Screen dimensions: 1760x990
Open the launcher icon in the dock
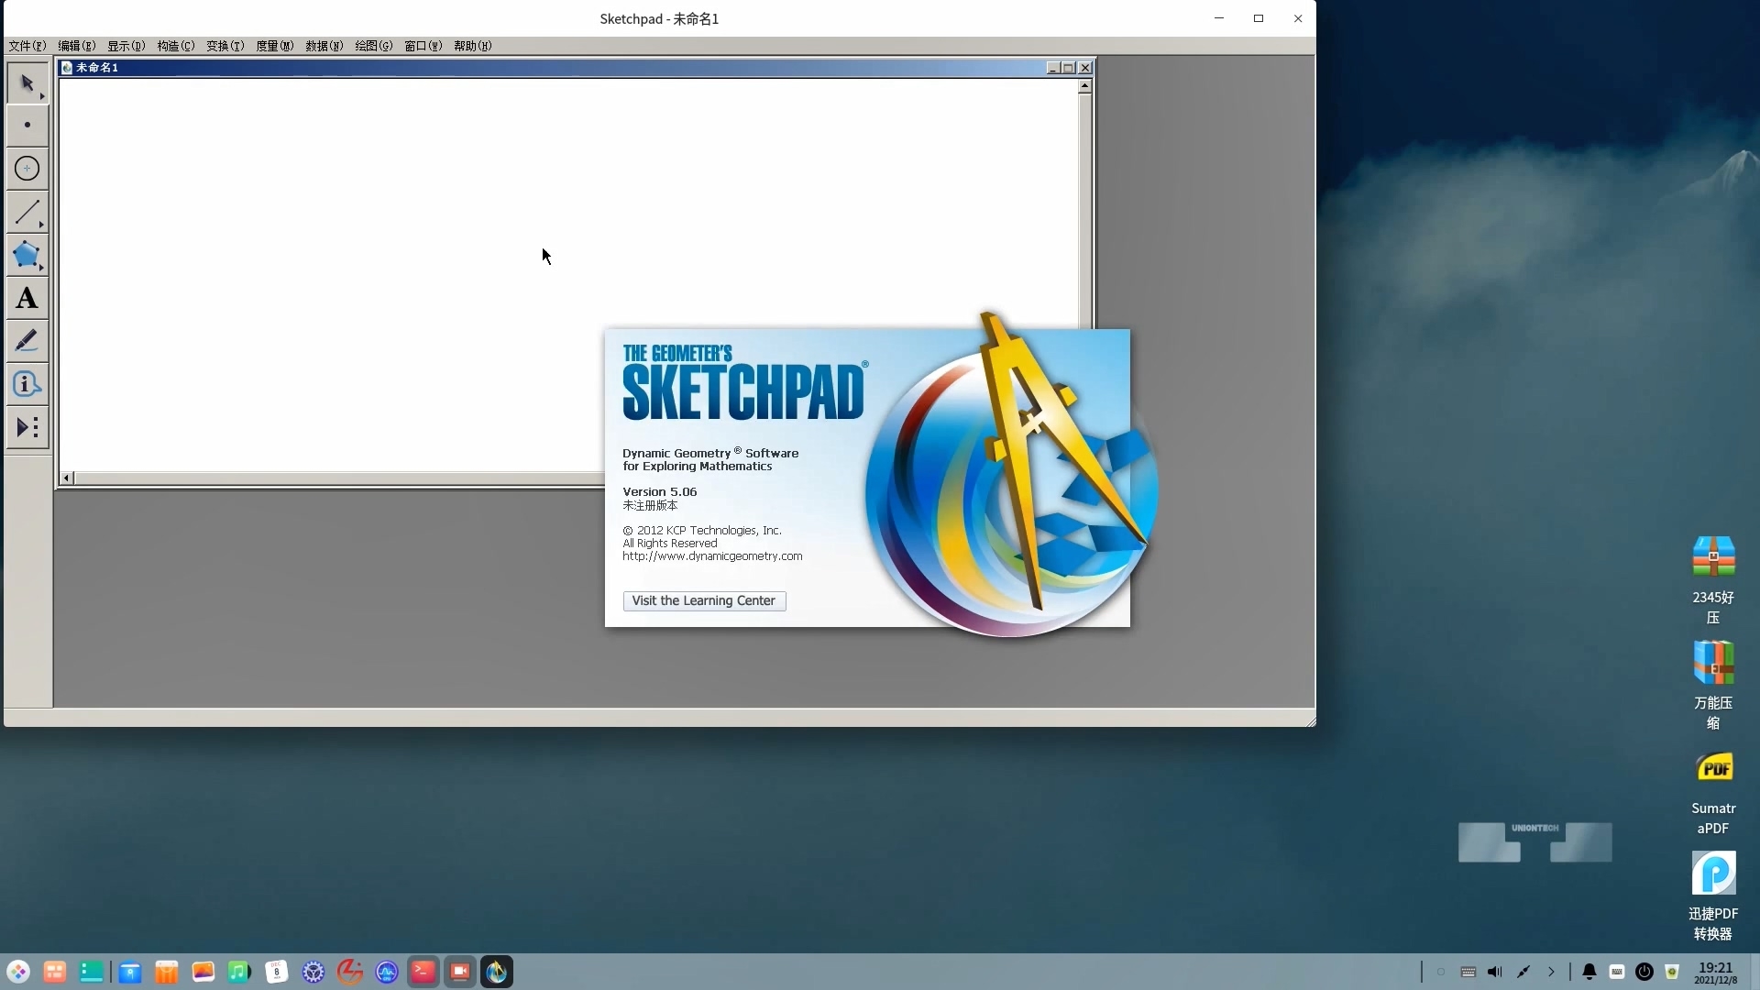tap(18, 972)
